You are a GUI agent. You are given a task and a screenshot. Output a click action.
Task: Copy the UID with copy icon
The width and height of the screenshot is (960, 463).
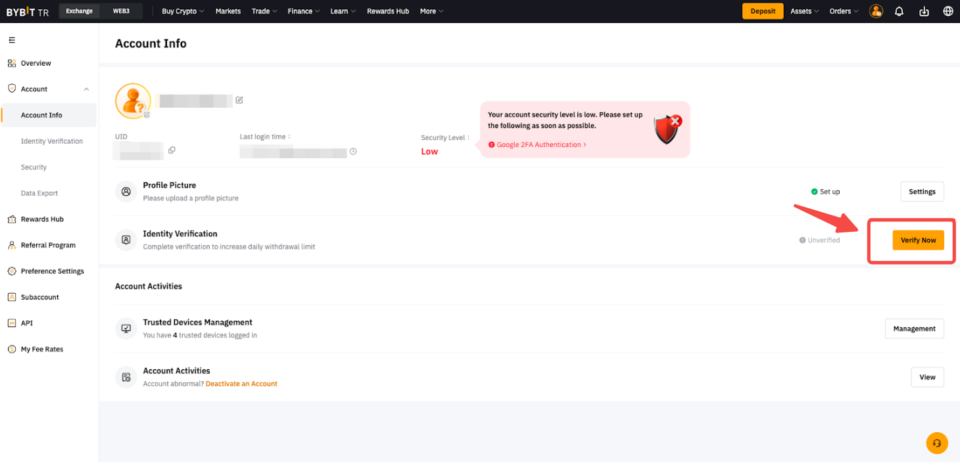[172, 150]
